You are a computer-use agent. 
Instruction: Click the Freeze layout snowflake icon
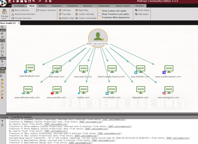click(x=2, y=61)
